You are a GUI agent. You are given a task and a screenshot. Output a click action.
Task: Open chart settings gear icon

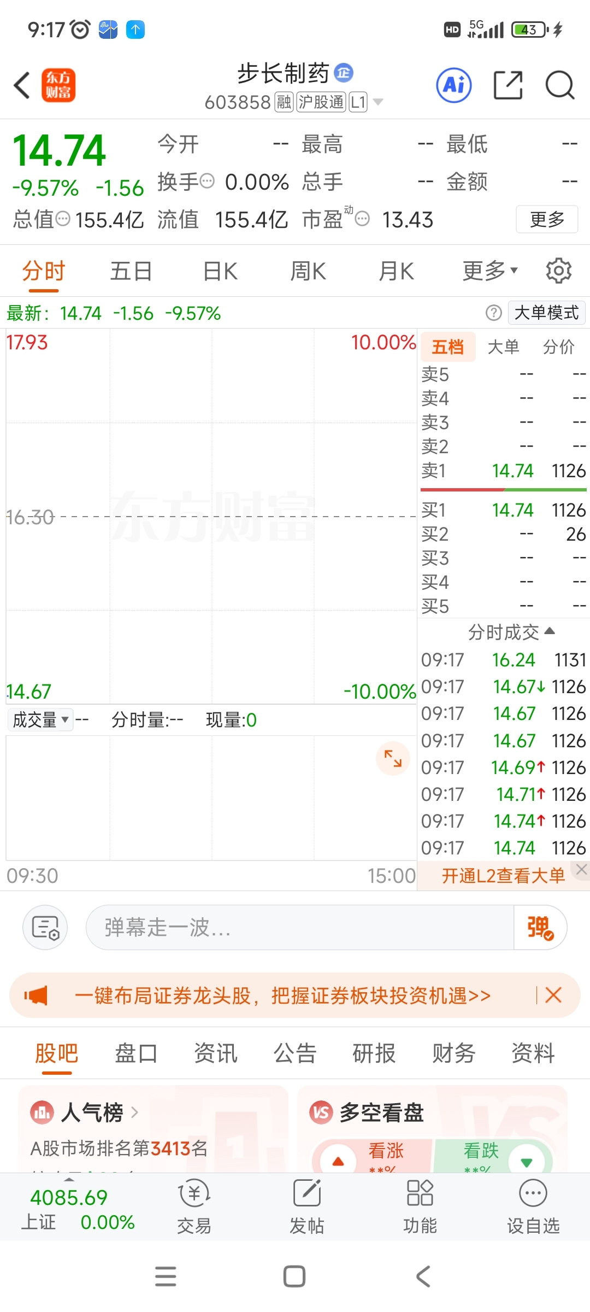pos(559,271)
